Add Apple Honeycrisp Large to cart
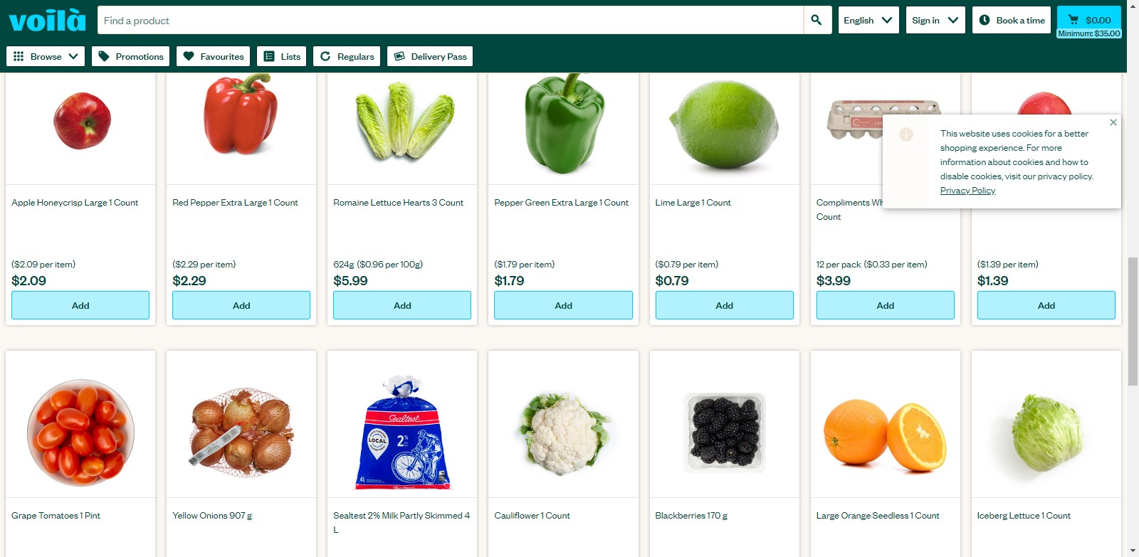 click(80, 305)
